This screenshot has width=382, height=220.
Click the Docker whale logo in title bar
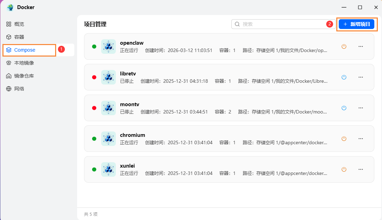click(10, 7)
